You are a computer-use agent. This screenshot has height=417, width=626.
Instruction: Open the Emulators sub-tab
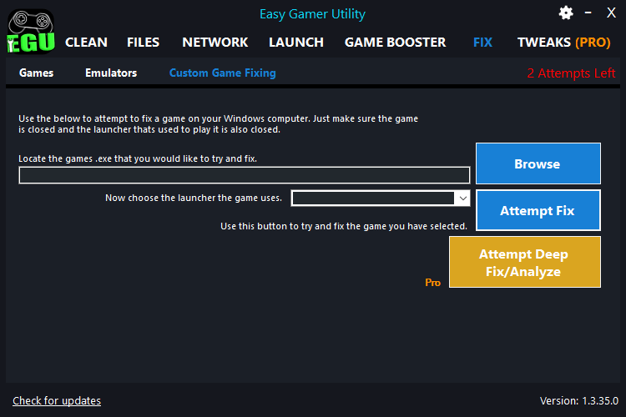click(111, 73)
